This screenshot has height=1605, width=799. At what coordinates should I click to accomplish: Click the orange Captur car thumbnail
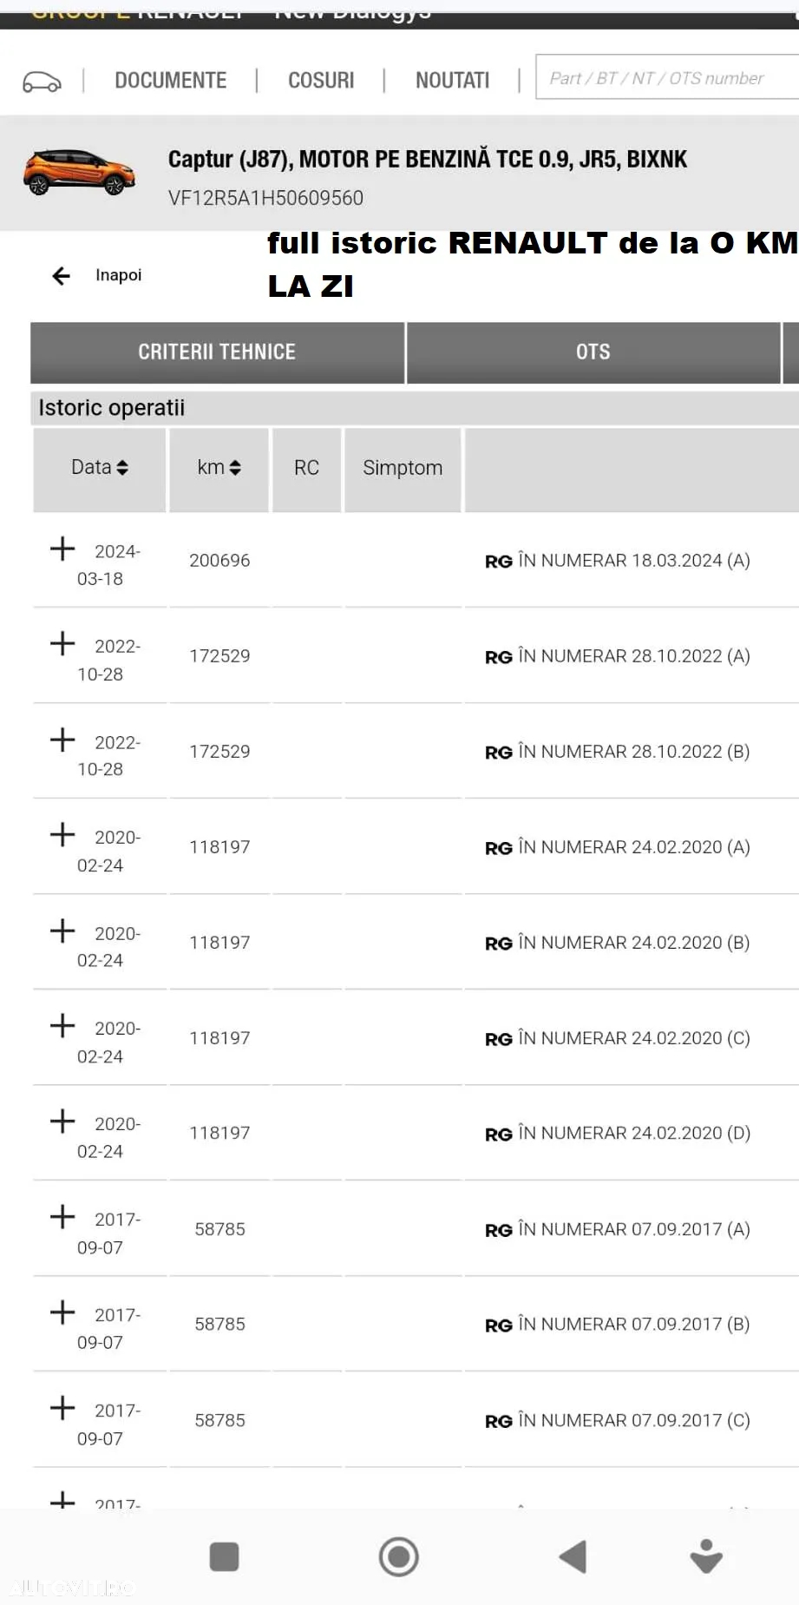[79, 172]
